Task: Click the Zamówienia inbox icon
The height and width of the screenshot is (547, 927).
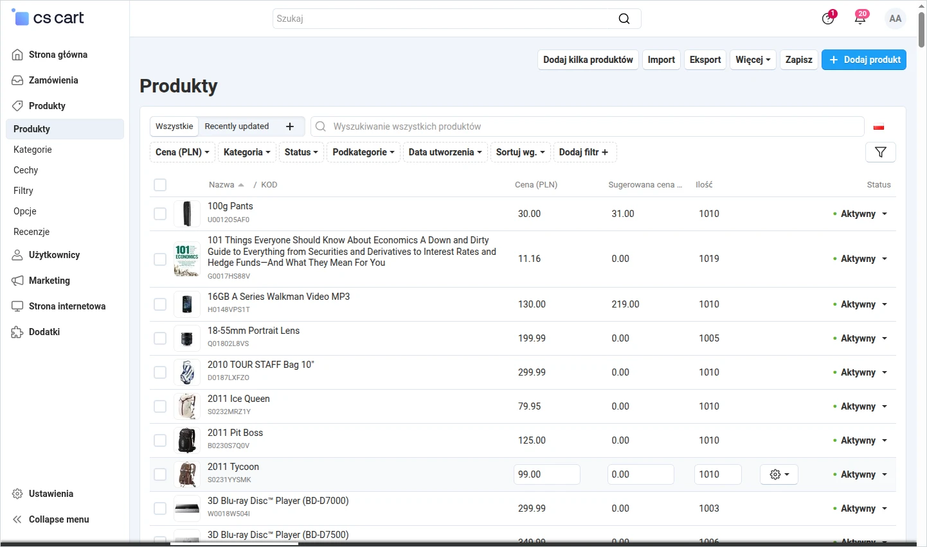Action: click(x=17, y=80)
